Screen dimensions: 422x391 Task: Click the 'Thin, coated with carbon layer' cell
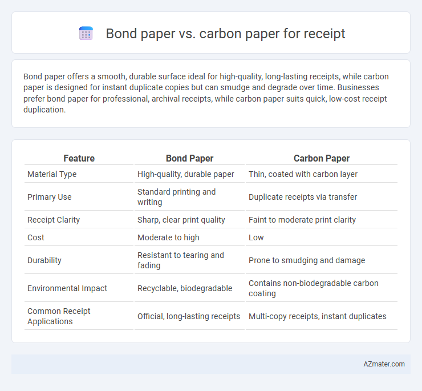tap(303, 174)
